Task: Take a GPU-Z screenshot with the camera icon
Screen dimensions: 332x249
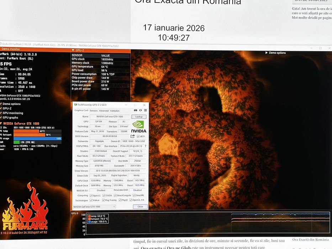Action: [135, 110]
